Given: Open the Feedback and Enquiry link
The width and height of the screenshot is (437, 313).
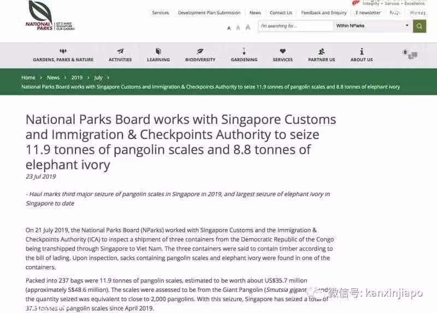Looking at the screenshot, I should 324,13.
